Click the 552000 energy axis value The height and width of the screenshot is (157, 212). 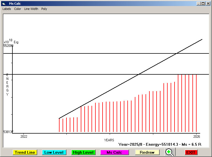tap(8, 46)
